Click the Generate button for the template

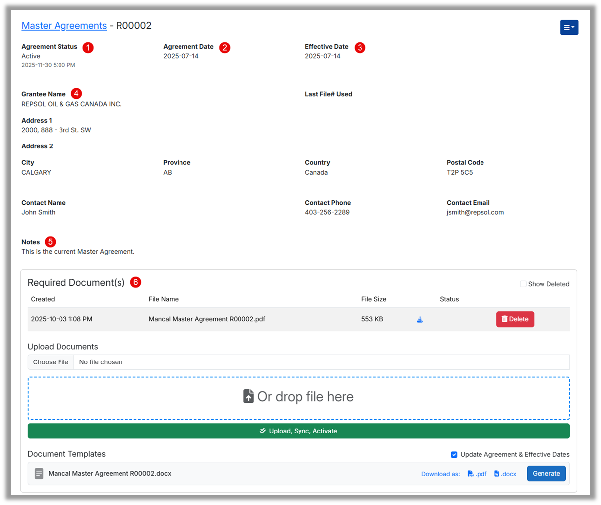tap(546, 474)
